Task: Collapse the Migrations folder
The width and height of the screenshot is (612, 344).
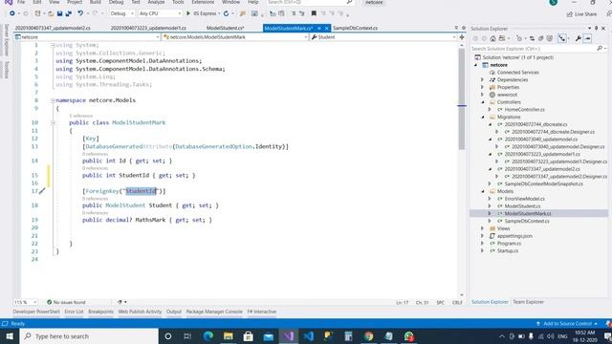Action: coord(483,117)
